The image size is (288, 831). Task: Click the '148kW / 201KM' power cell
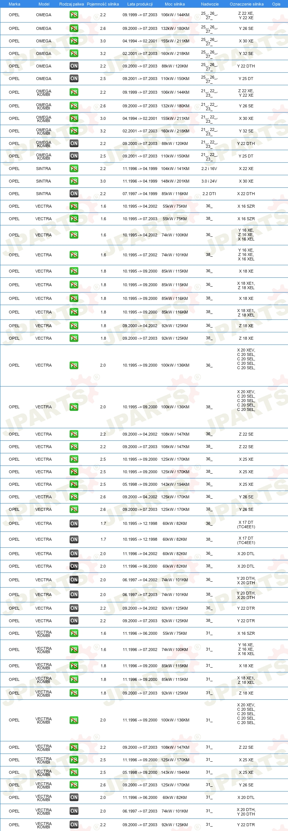tap(175, 181)
